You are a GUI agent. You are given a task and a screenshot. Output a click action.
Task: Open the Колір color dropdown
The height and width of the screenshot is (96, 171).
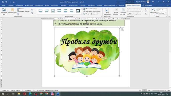tap(20, 9)
